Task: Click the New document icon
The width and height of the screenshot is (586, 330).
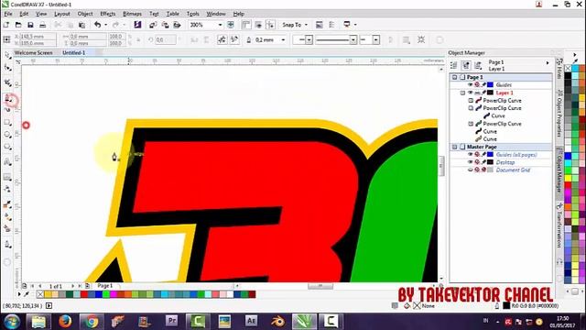Action: point(6,25)
